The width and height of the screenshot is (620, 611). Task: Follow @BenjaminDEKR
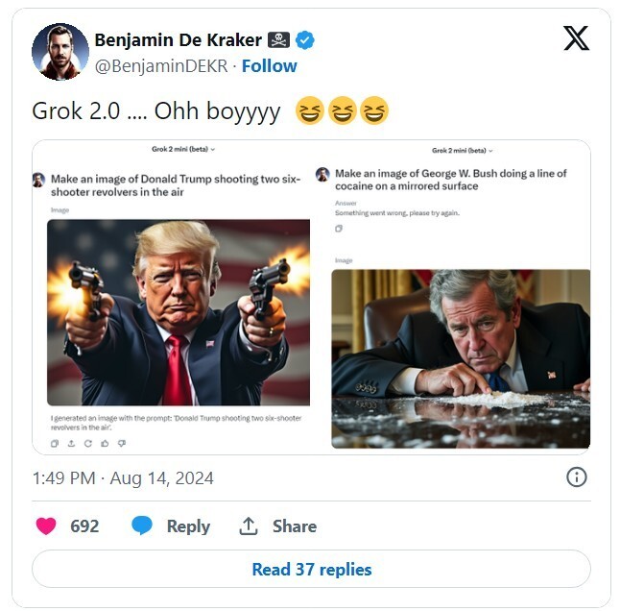269,65
